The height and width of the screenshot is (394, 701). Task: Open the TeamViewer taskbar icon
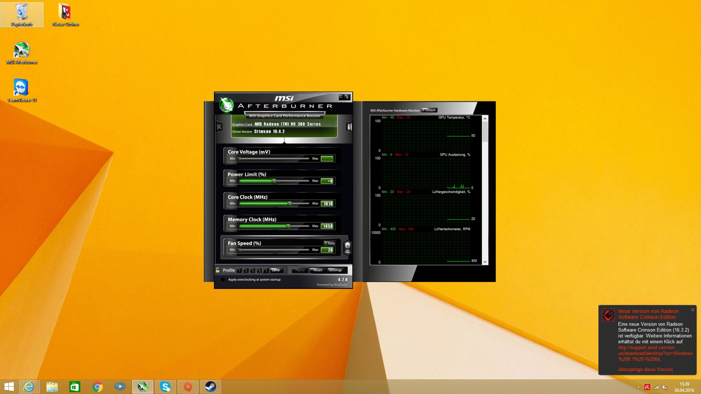120,387
